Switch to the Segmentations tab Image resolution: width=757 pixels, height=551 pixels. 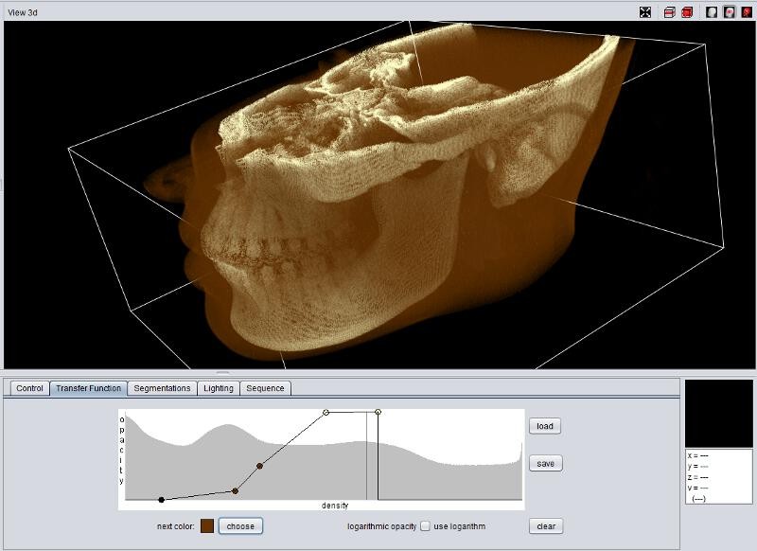coord(162,388)
